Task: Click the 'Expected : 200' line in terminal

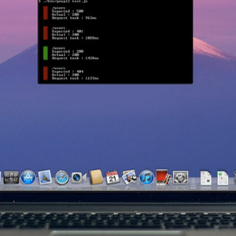Action: click(67, 51)
